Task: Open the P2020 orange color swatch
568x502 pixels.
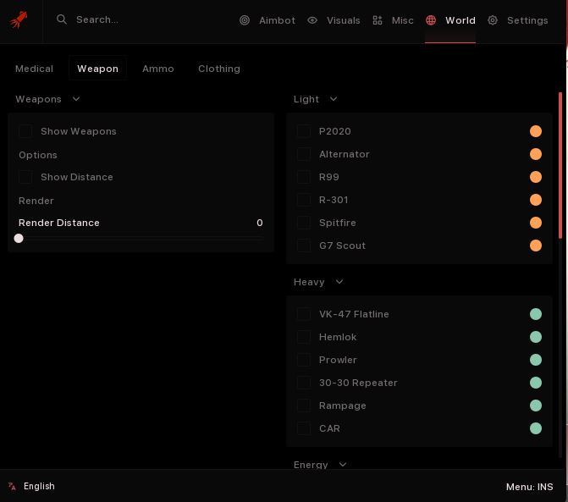Action: coord(536,131)
